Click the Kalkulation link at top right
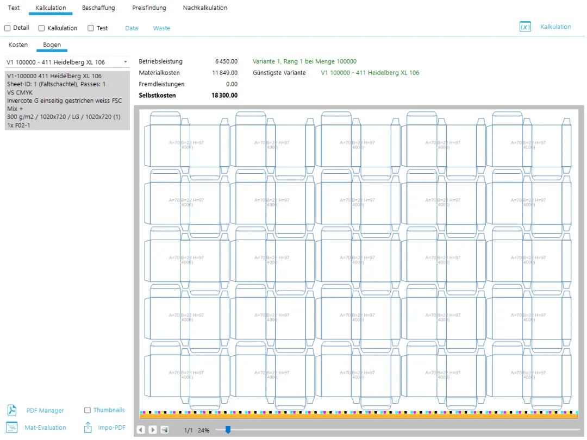The image size is (587, 440). (555, 27)
